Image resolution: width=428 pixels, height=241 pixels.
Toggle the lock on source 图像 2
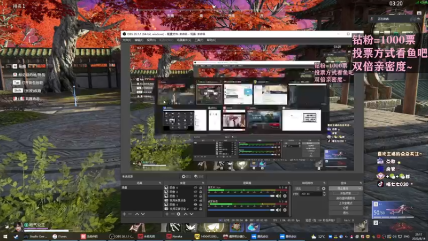pyautogui.click(x=201, y=192)
